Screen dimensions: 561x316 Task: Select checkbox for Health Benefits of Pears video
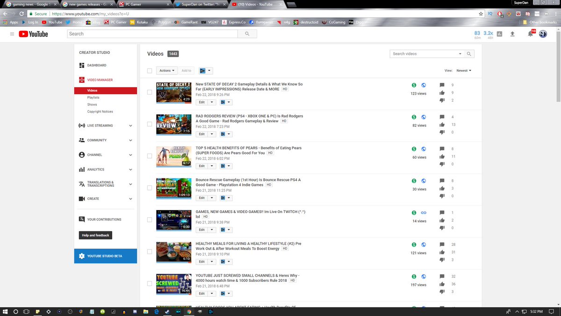pos(150,156)
